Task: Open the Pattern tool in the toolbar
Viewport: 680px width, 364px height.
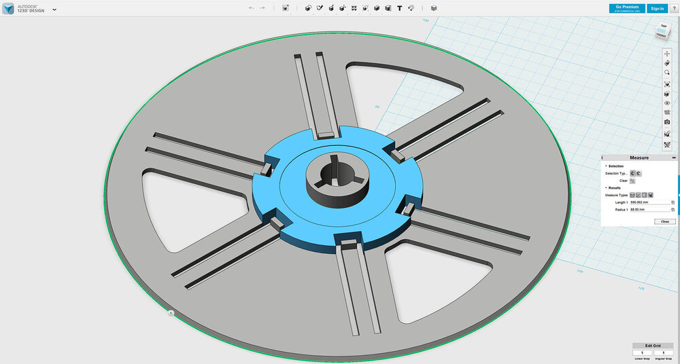Action: tap(354, 8)
